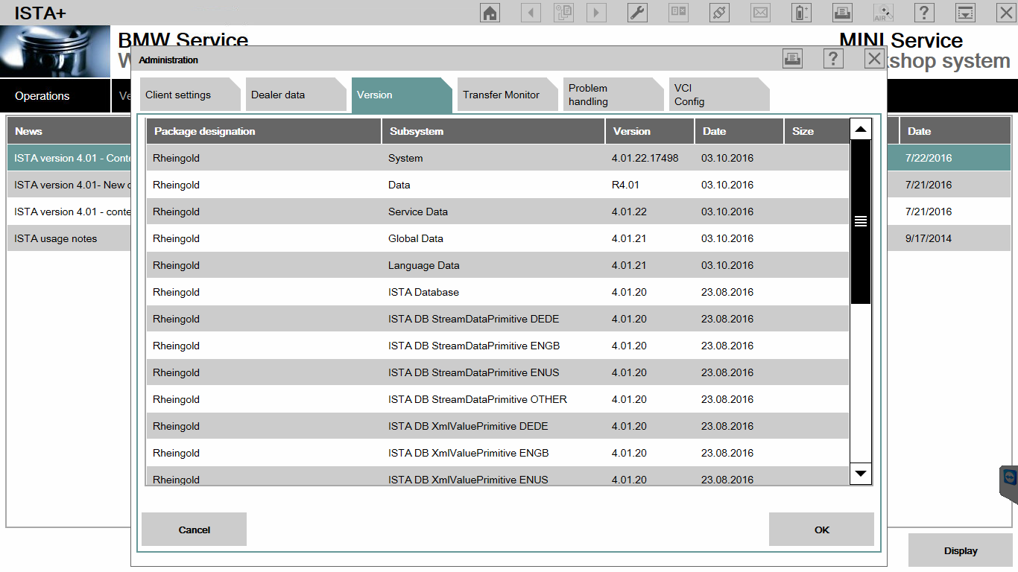This screenshot has height=572, width=1018.
Task: Open help inside the Administration dialog
Action: tap(832, 58)
